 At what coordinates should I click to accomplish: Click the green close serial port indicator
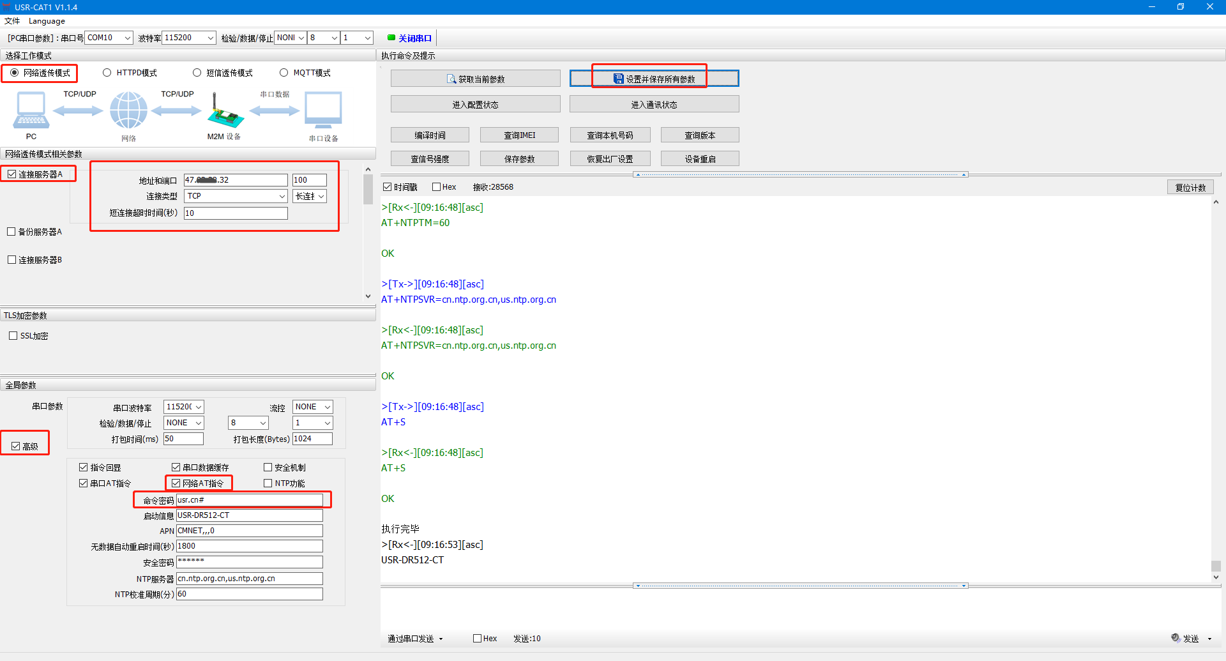point(391,38)
